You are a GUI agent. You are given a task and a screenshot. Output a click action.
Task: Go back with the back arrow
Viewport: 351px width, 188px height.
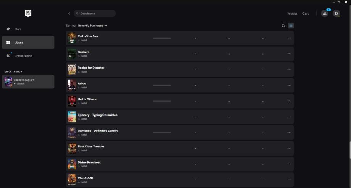tap(69, 13)
